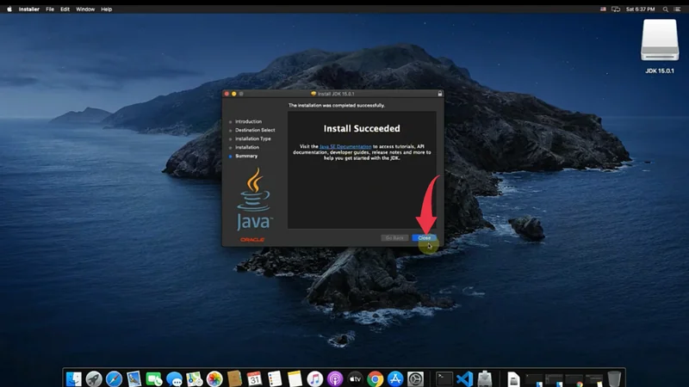Open the App Store from the Dock
689x387 pixels.
395,378
